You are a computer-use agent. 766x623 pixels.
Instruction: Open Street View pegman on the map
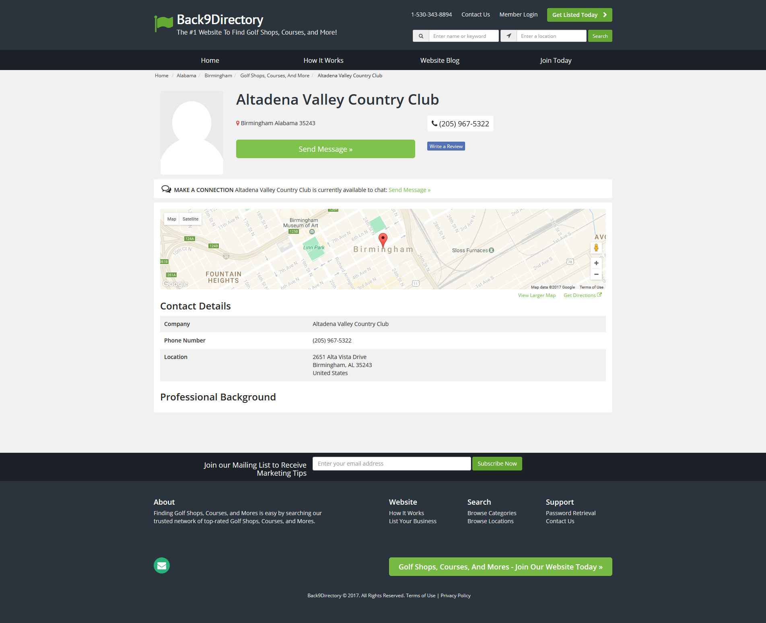click(596, 248)
